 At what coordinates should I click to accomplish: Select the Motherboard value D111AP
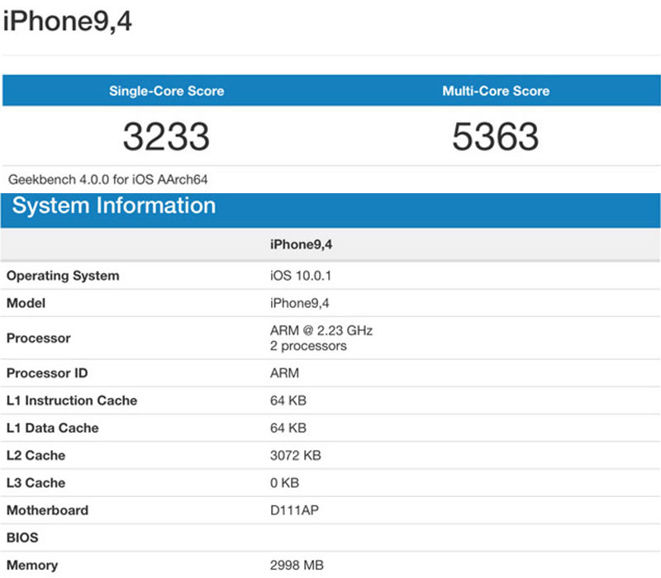pyautogui.click(x=294, y=510)
